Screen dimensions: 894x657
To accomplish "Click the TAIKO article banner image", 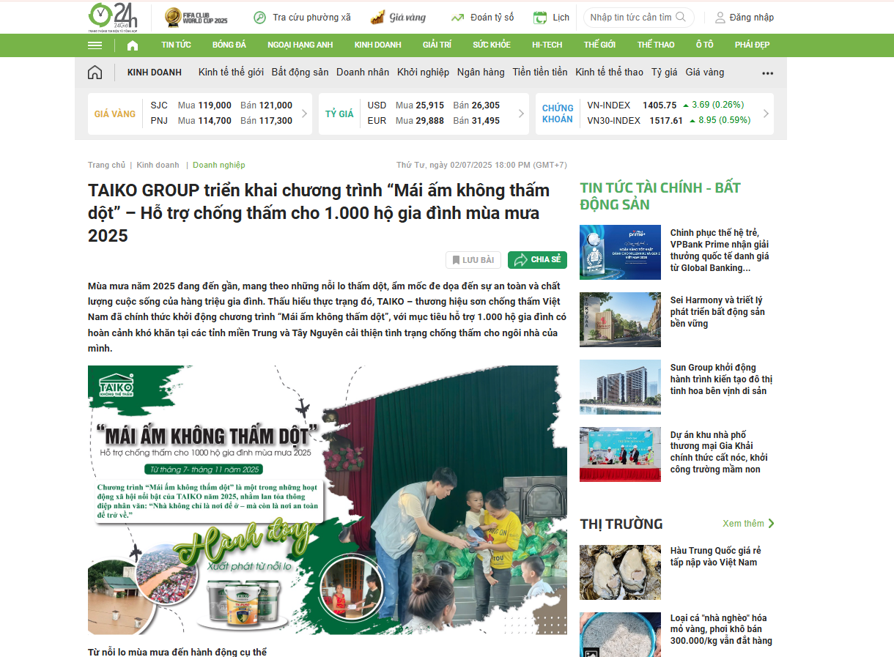I will (x=328, y=500).
